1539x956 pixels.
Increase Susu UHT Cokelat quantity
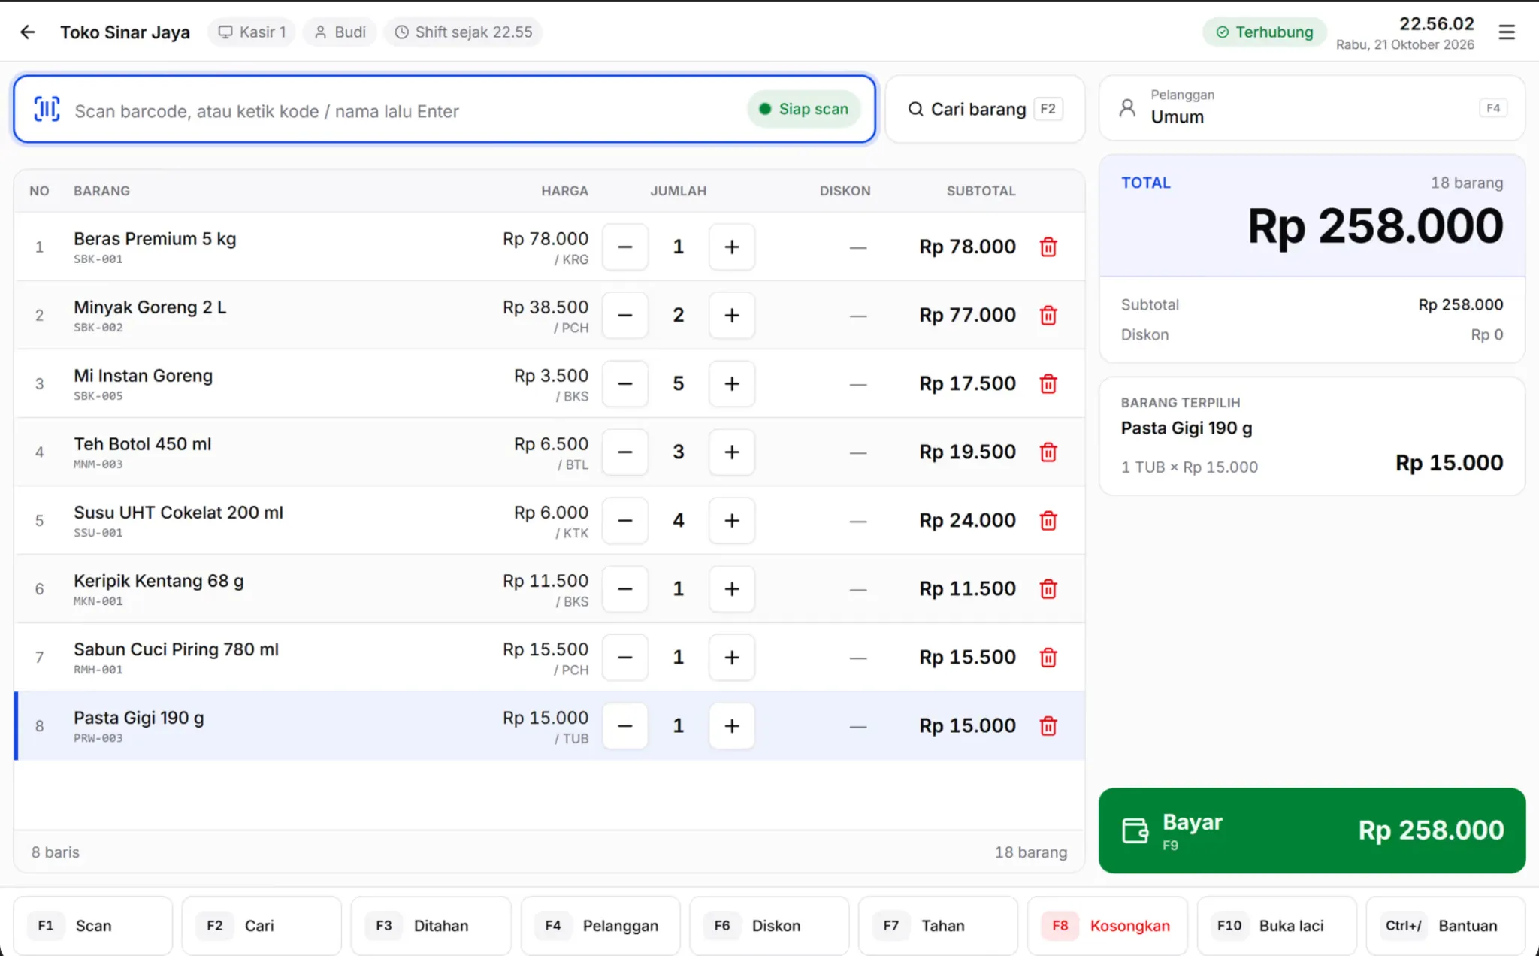coord(731,520)
